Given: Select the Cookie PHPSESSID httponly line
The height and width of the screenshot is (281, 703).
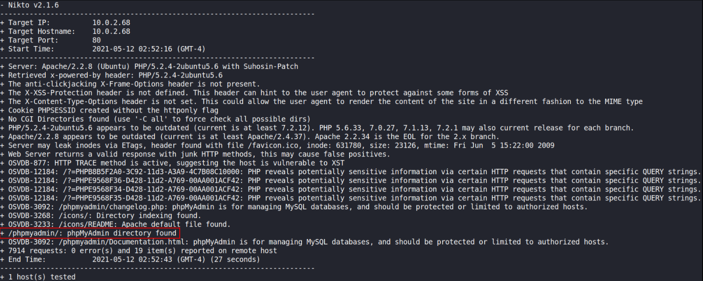Looking at the screenshot, I should (x=110, y=110).
